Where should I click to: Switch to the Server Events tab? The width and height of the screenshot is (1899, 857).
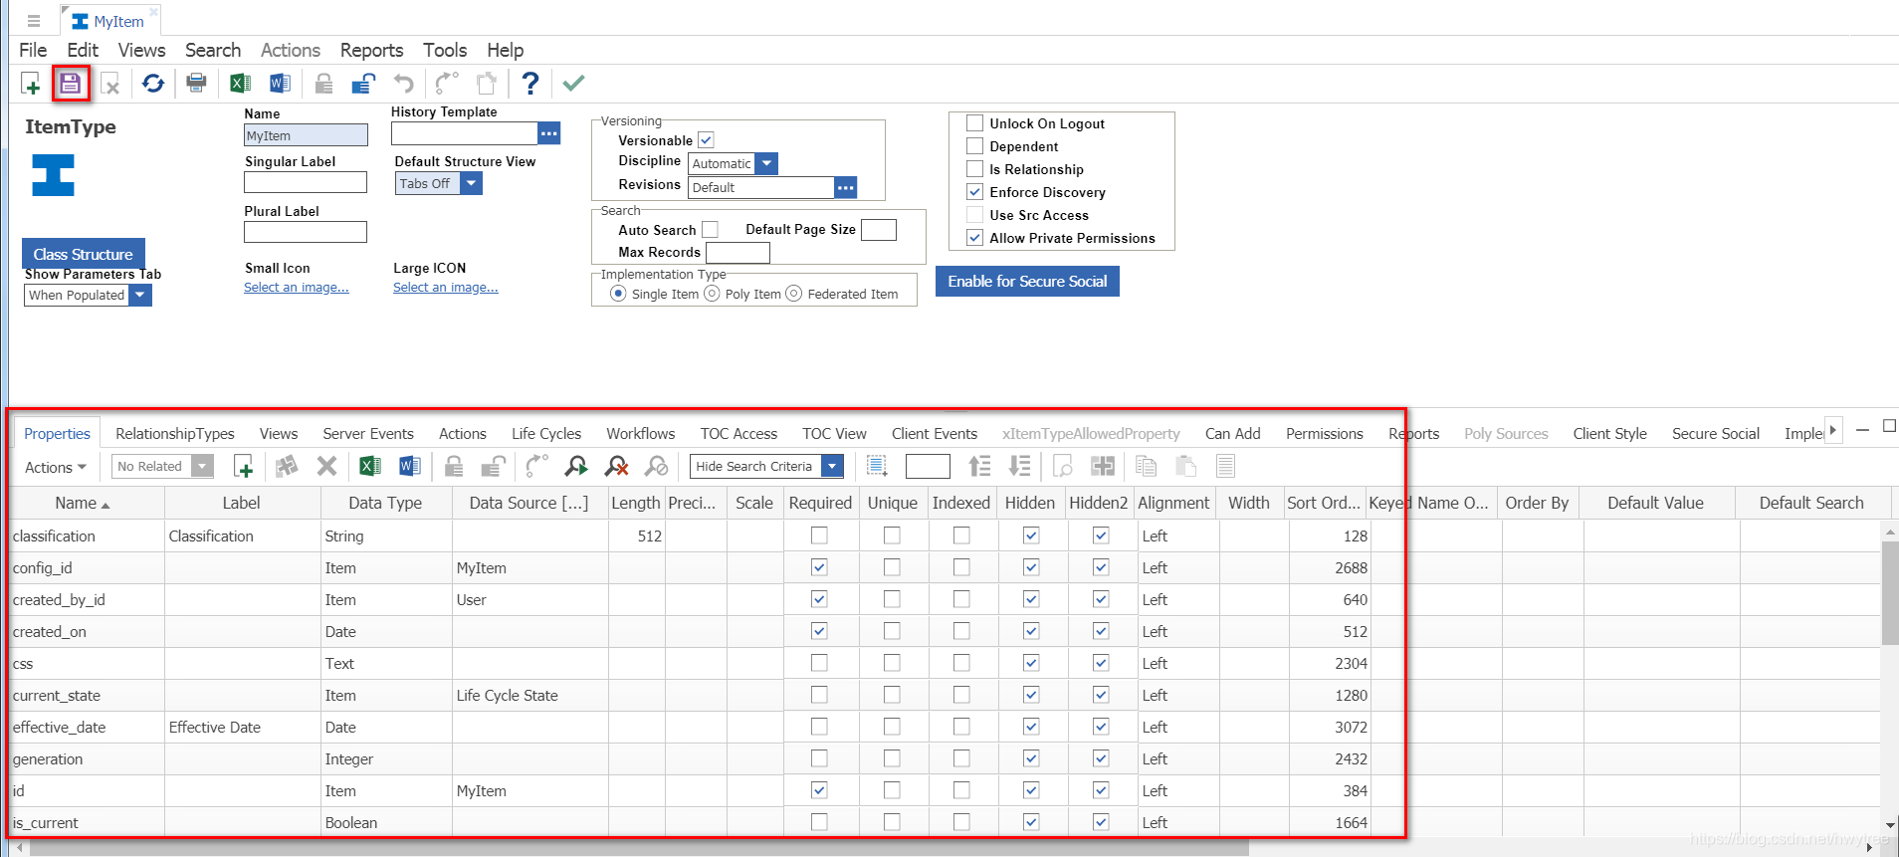click(x=368, y=434)
